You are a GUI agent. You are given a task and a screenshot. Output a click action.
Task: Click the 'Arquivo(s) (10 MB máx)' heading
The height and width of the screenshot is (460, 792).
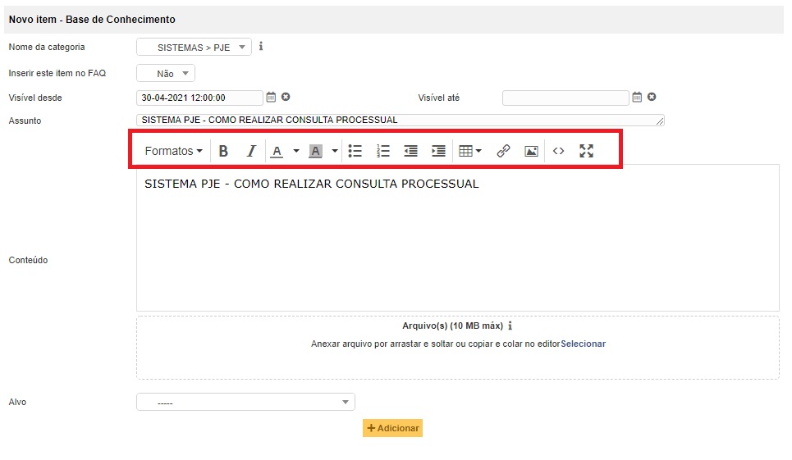click(x=452, y=326)
